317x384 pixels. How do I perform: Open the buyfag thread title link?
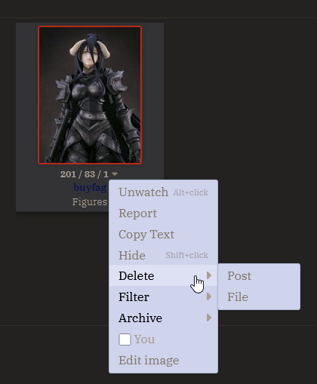click(x=90, y=187)
